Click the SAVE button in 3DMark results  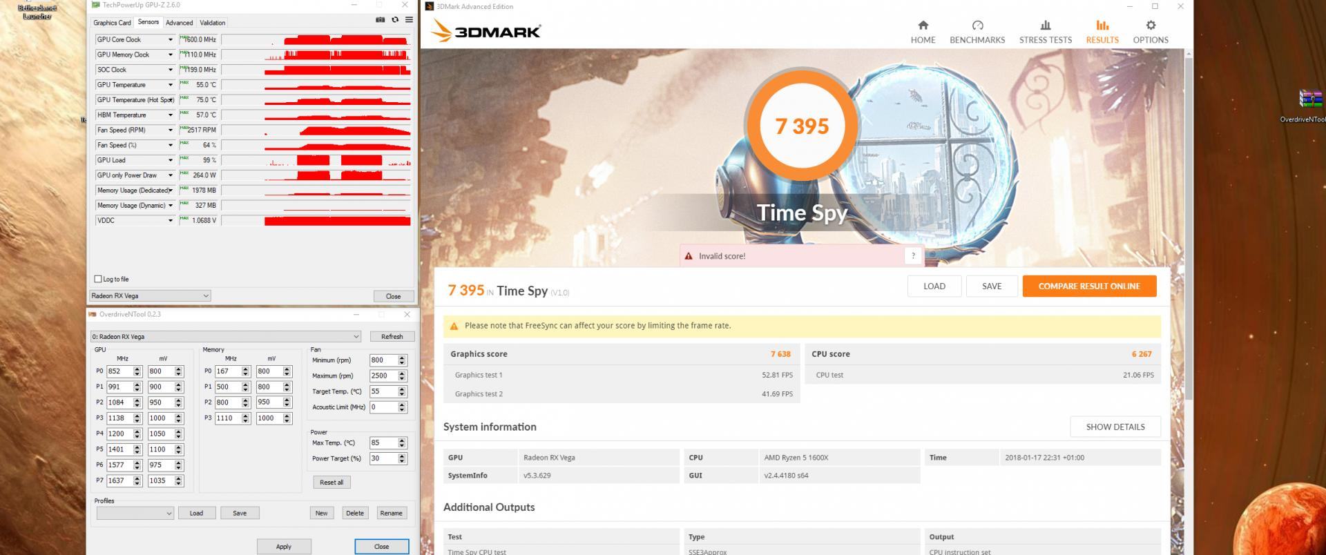992,286
